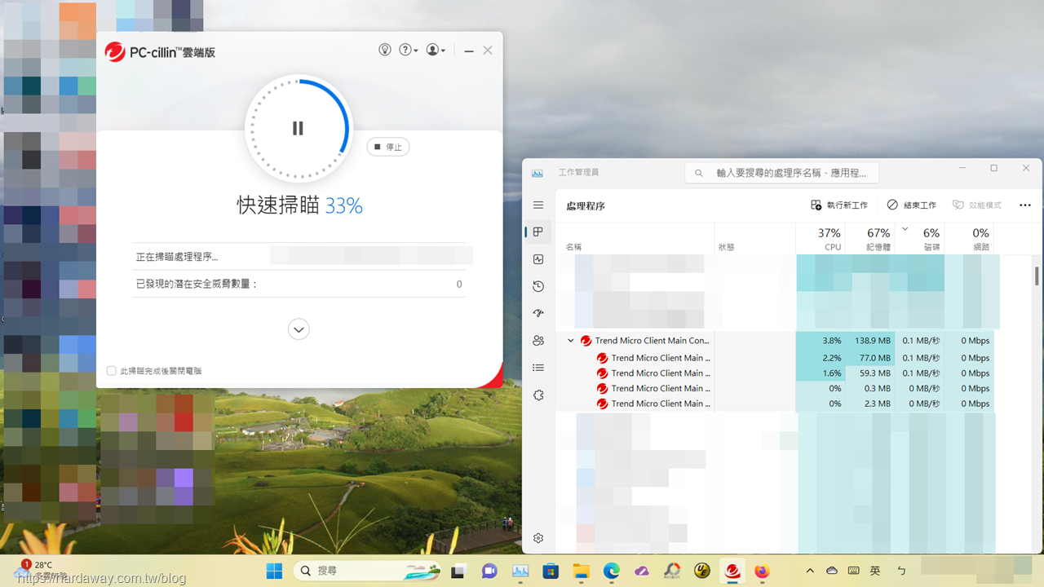The height and width of the screenshot is (587, 1044).
Task: Pause the PC-cillin quick scan
Action: (x=298, y=128)
